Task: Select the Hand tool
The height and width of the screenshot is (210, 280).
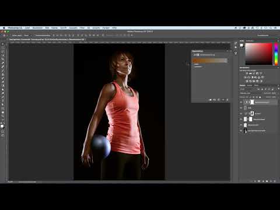Action: click(x=3, y=112)
